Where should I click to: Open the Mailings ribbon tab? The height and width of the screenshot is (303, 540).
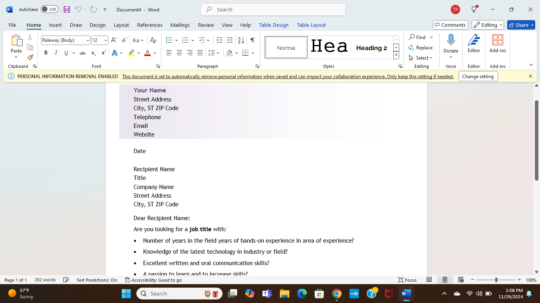coord(180,25)
